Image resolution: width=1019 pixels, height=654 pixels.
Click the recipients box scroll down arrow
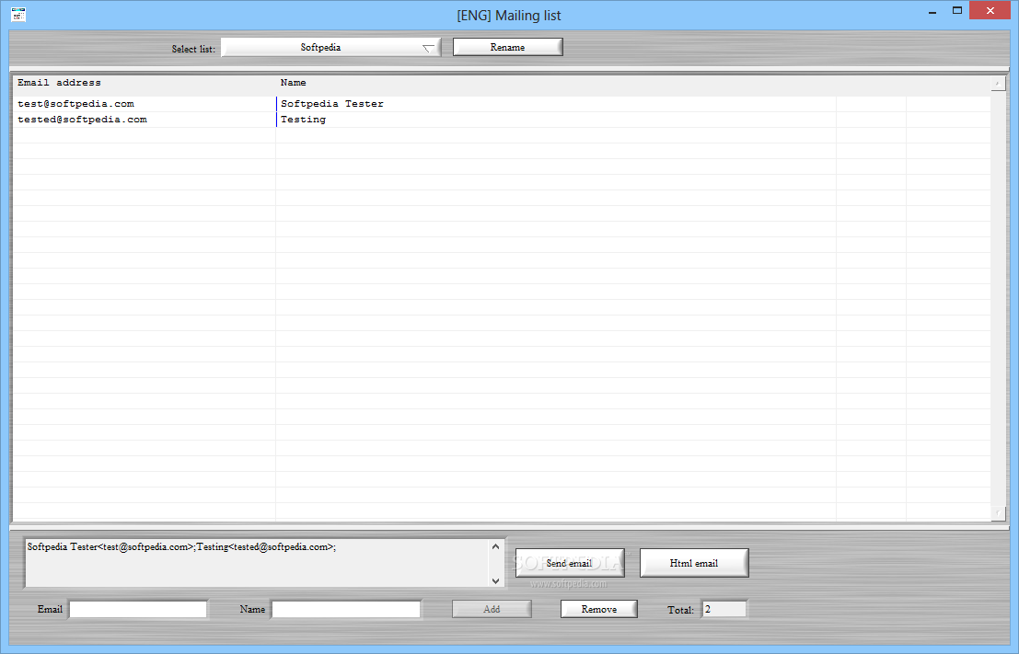496,580
